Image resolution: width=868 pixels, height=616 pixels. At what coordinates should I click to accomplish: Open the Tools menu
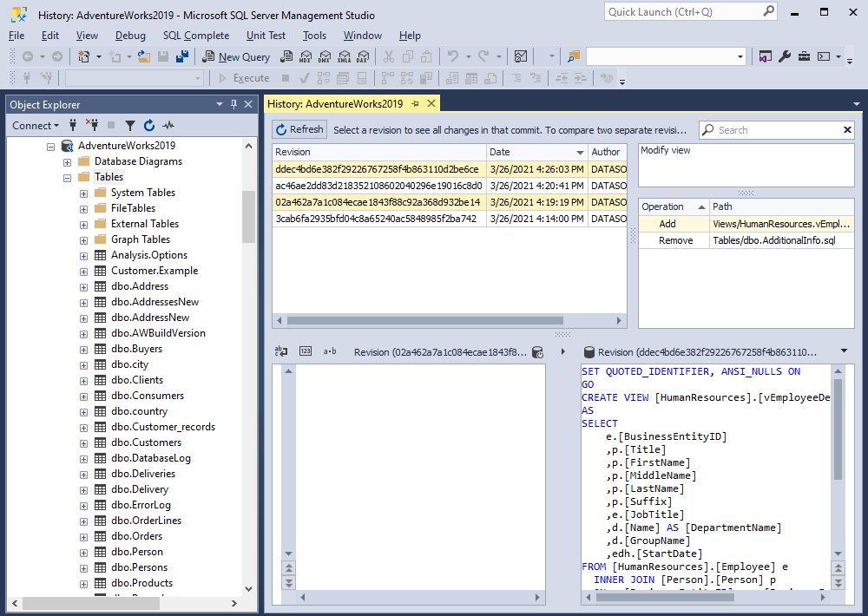(314, 36)
